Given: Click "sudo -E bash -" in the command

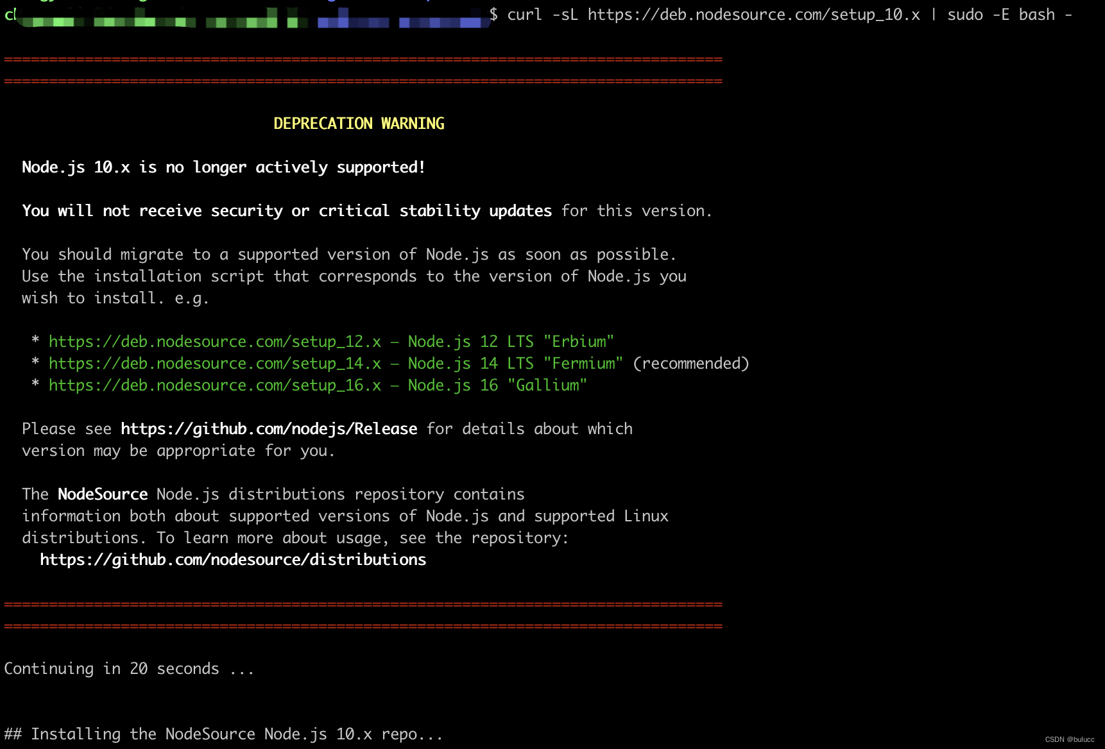Looking at the screenshot, I should tap(1010, 15).
